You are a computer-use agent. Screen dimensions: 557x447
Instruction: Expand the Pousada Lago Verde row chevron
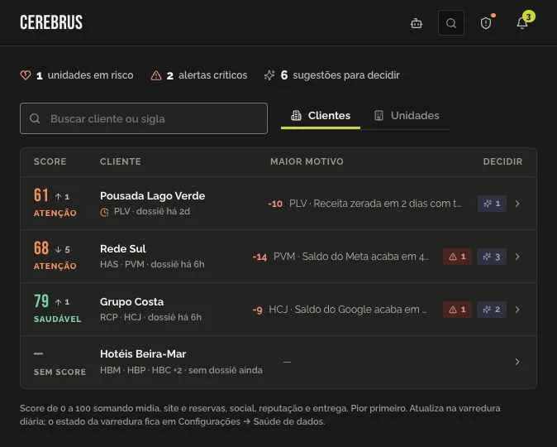[x=517, y=204]
